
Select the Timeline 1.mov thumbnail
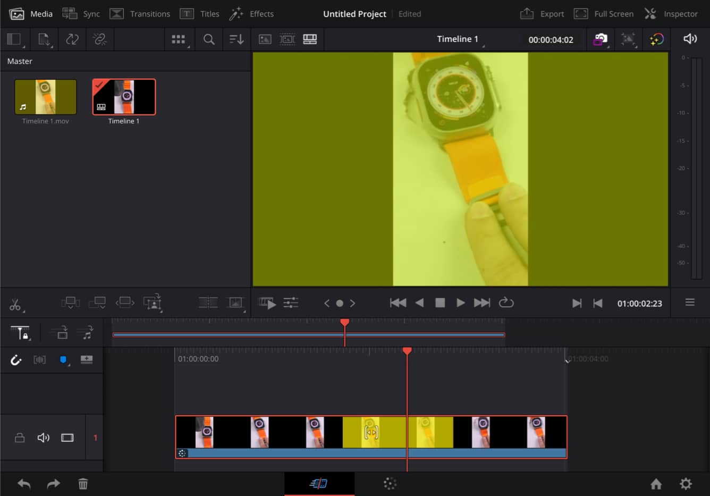46,97
